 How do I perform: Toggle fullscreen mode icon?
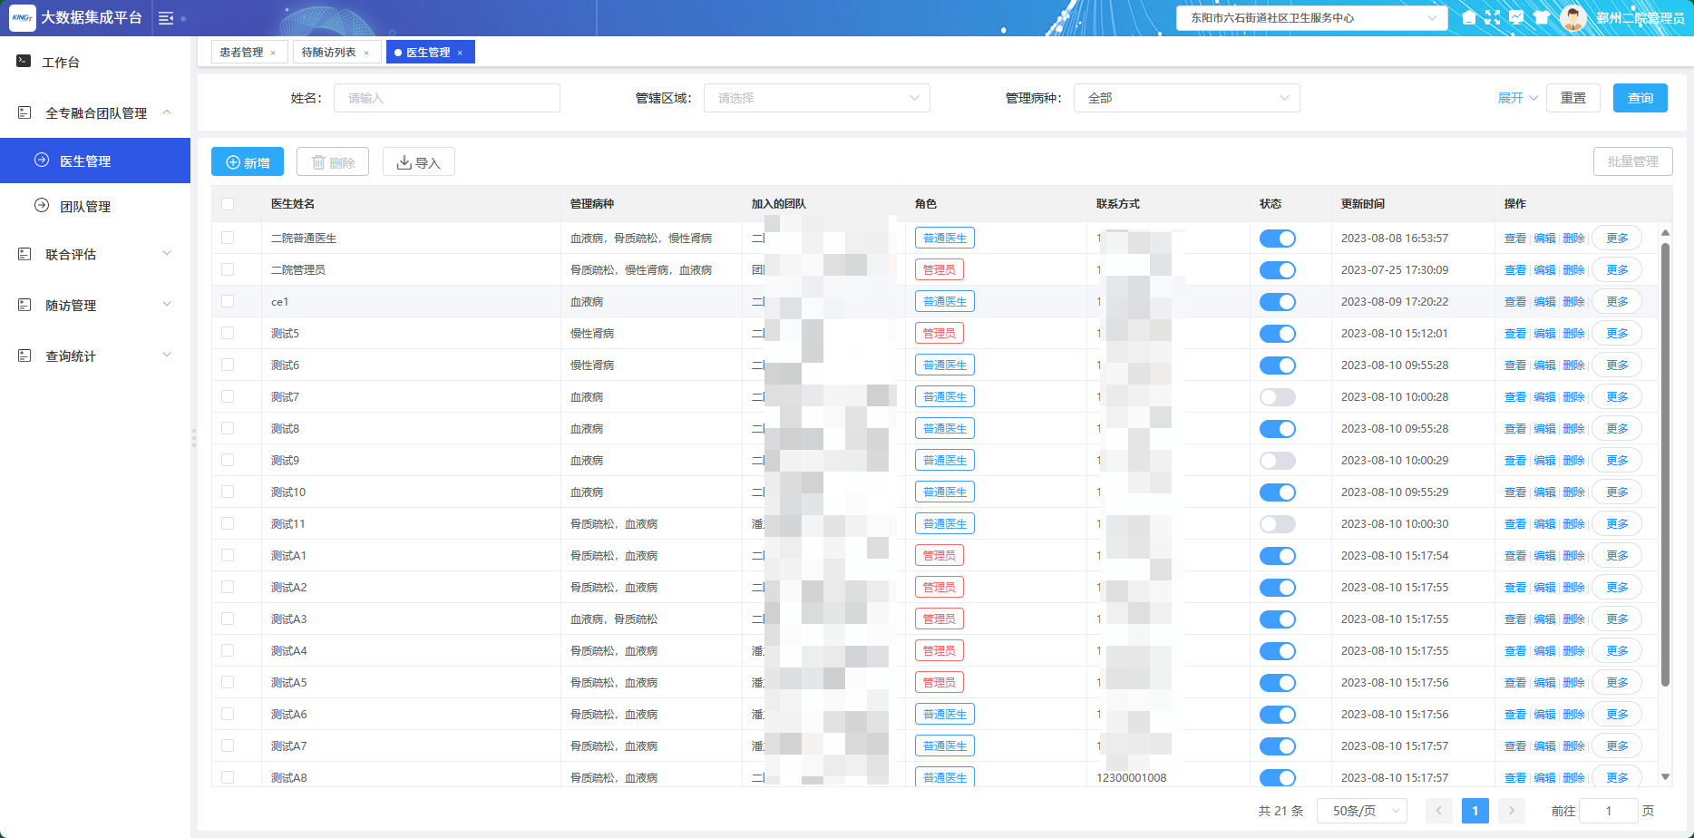click(1493, 17)
